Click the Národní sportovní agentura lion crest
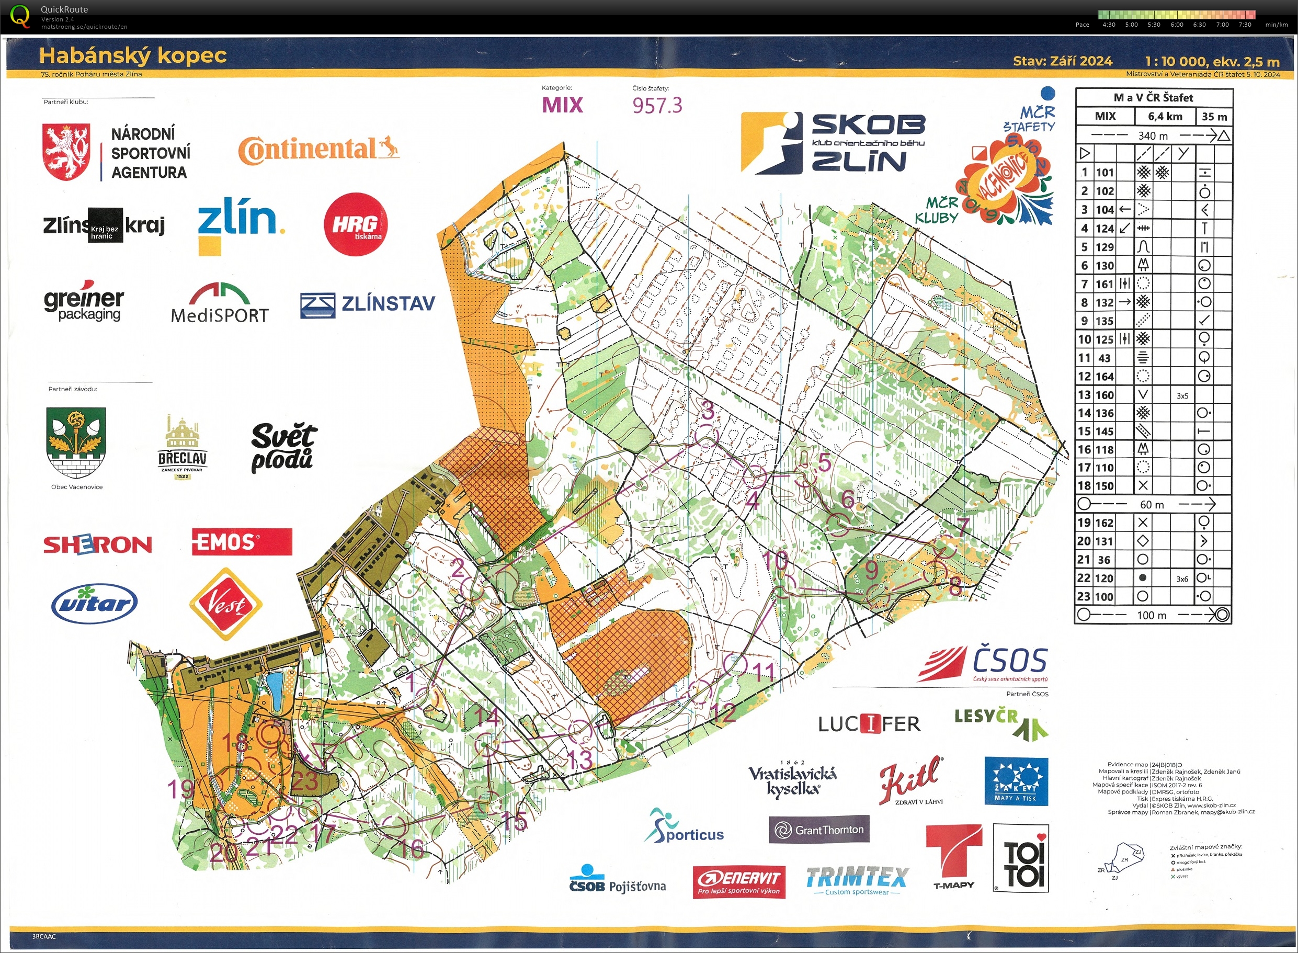 pyautogui.click(x=66, y=152)
